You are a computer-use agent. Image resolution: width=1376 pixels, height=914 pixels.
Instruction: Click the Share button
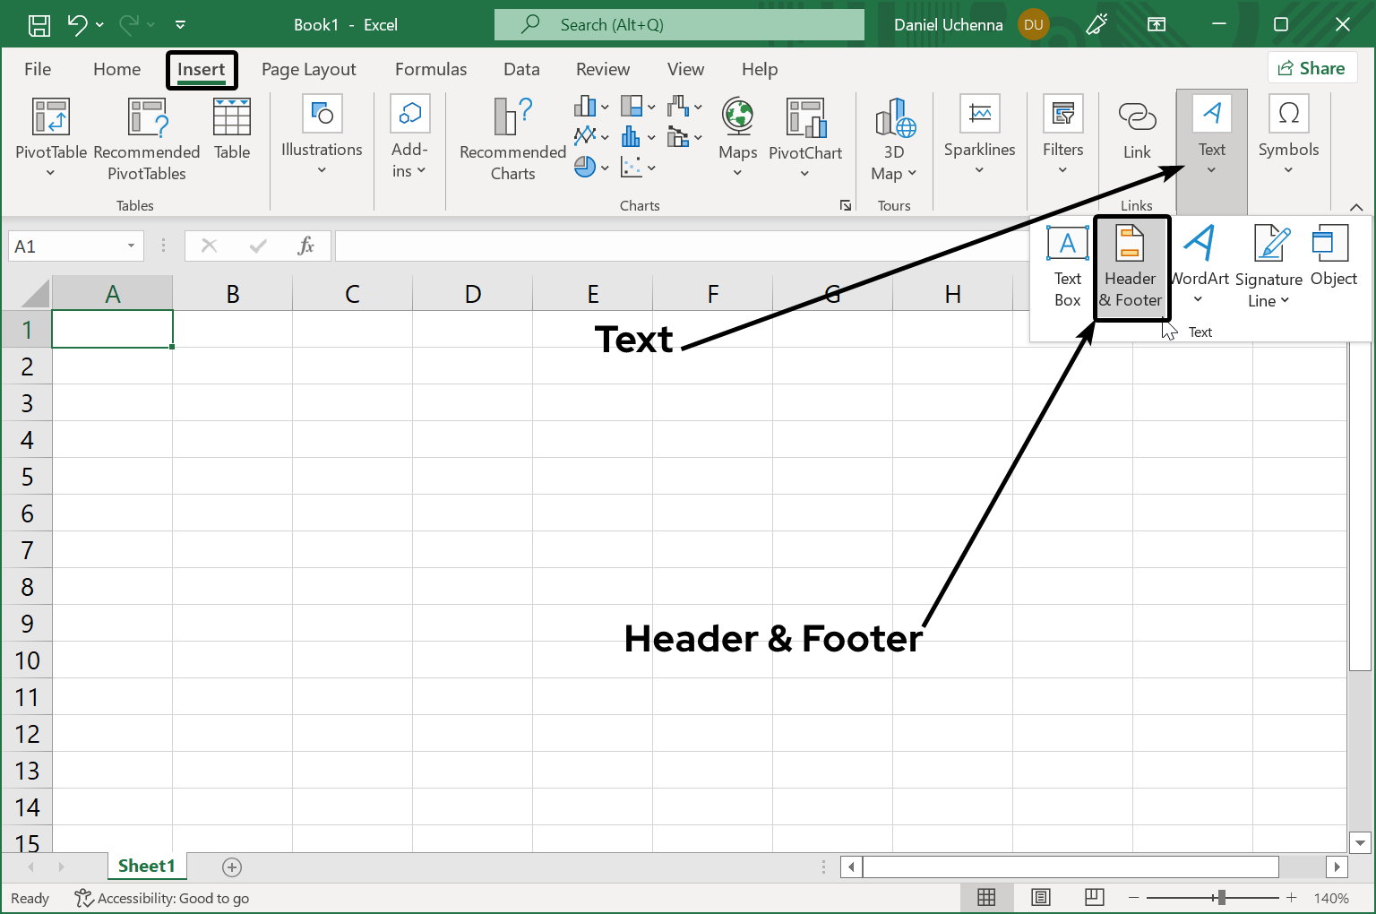click(x=1312, y=68)
